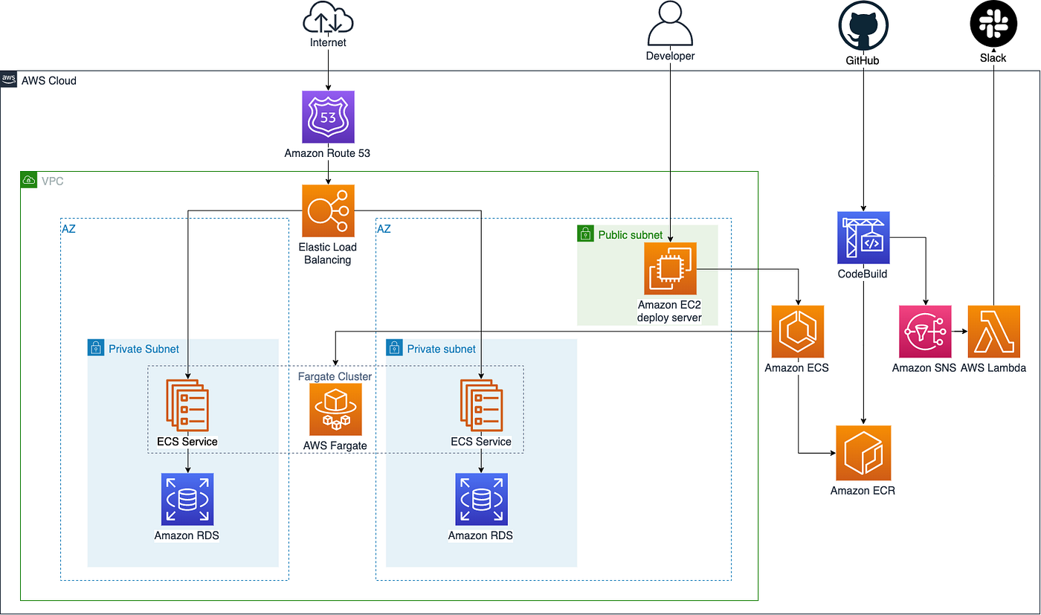Select the Amazon EC2 deploy server icon
The image size is (1041, 615).
[669, 269]
